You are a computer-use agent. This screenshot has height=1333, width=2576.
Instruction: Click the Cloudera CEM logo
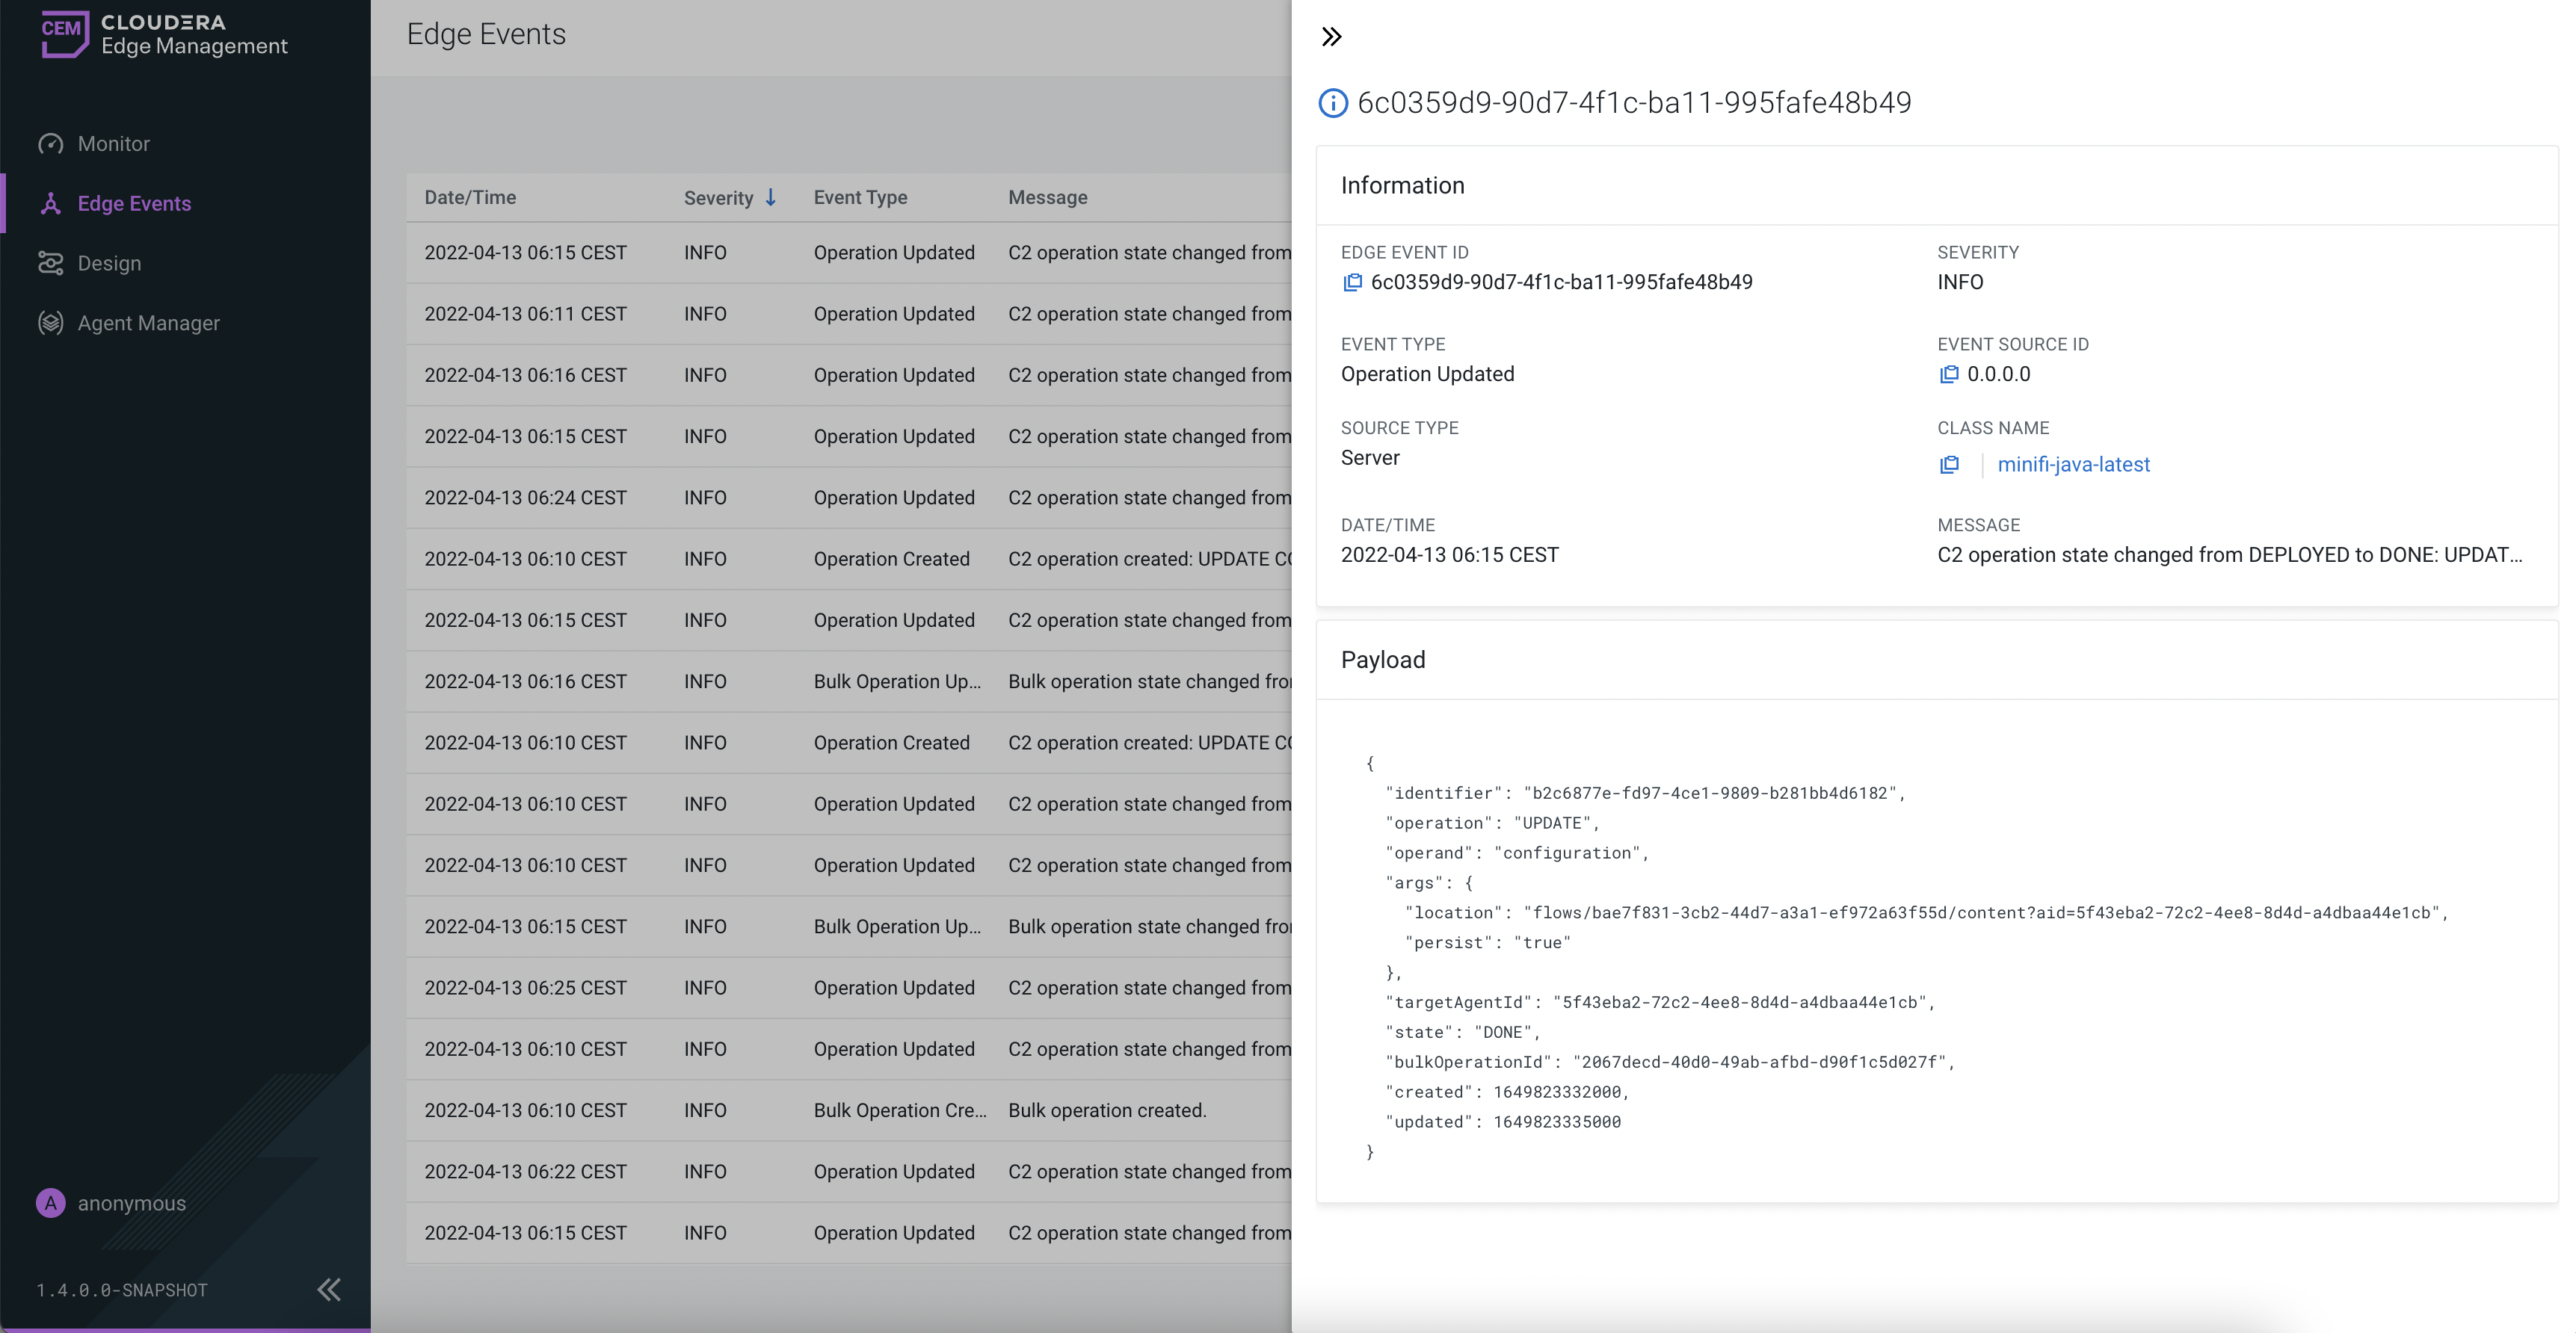coord(64,33)
